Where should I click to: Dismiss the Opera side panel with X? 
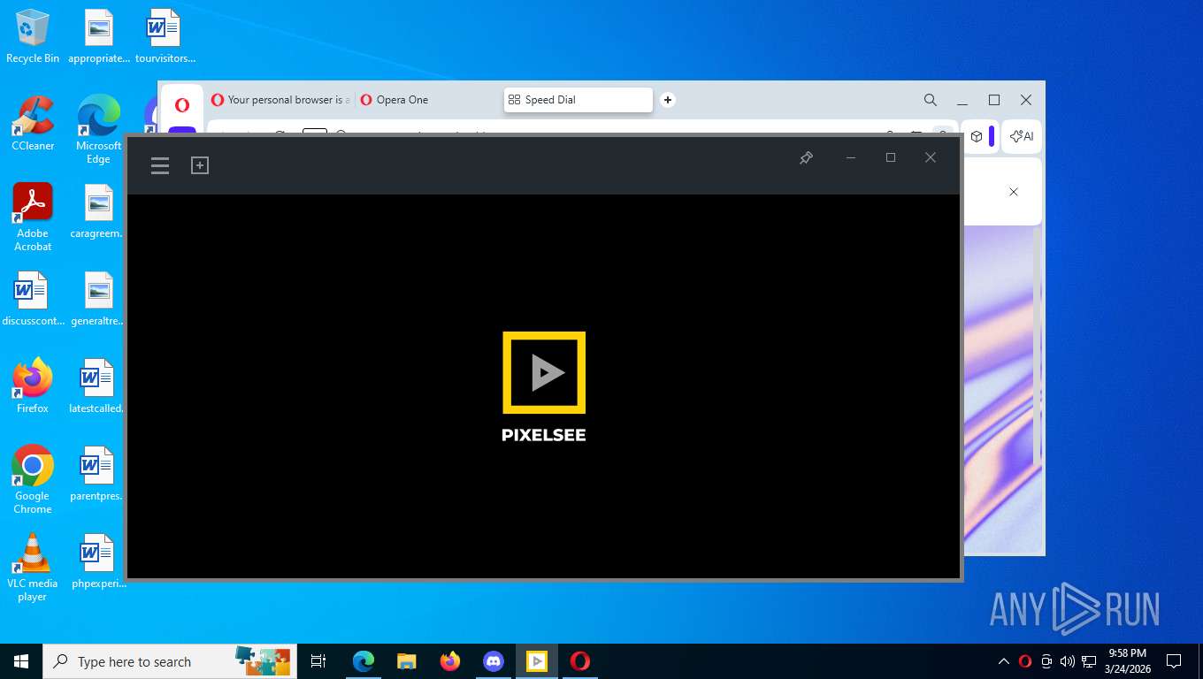[1014, 192]
